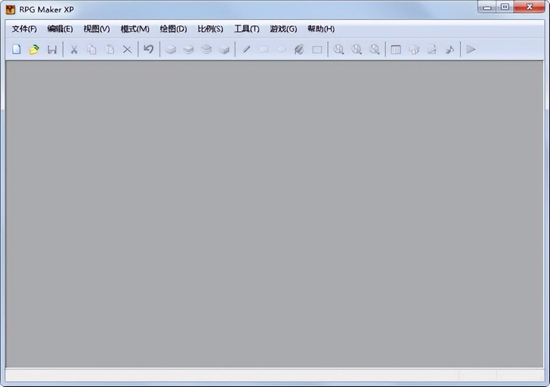This screenshot has height=387, width=550.
Task: Set zoom to the first magnifier scale icon
Action: click(x=339, y=49)
